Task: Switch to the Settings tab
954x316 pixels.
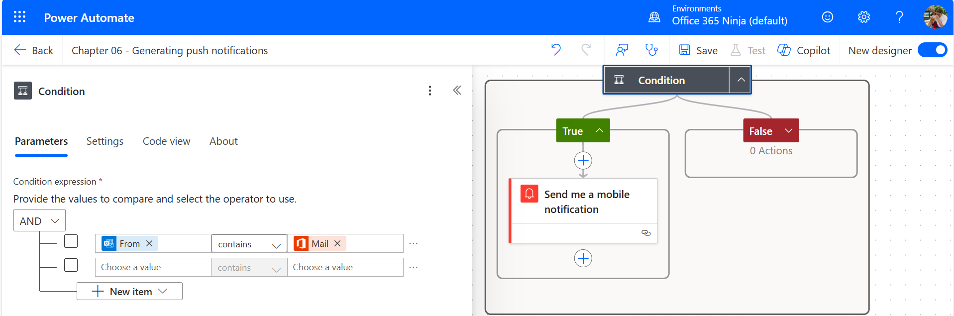Action: pyautogui.click(x=105, y=141)
